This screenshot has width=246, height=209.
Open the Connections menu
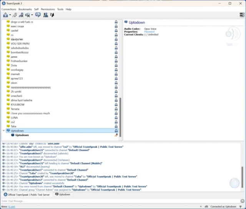(9, 9)
